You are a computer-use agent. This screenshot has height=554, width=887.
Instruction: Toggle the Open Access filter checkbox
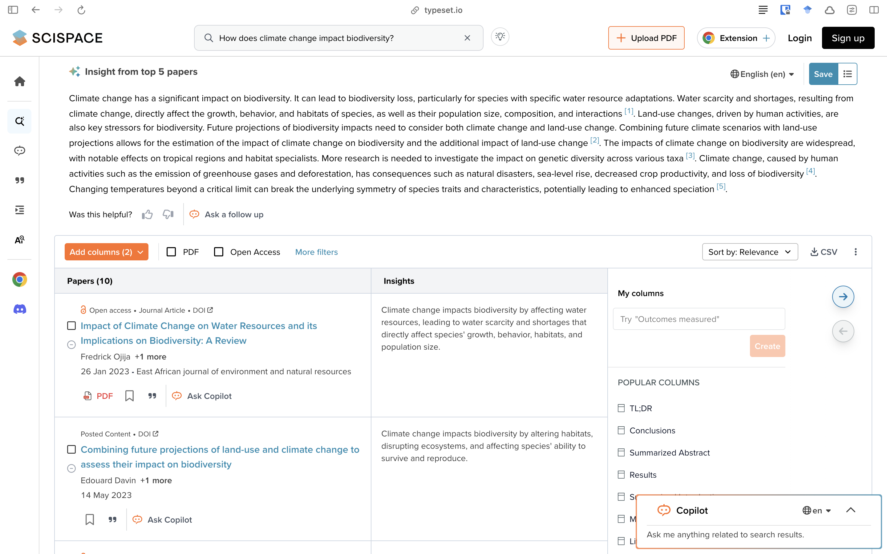pos(219,252)
